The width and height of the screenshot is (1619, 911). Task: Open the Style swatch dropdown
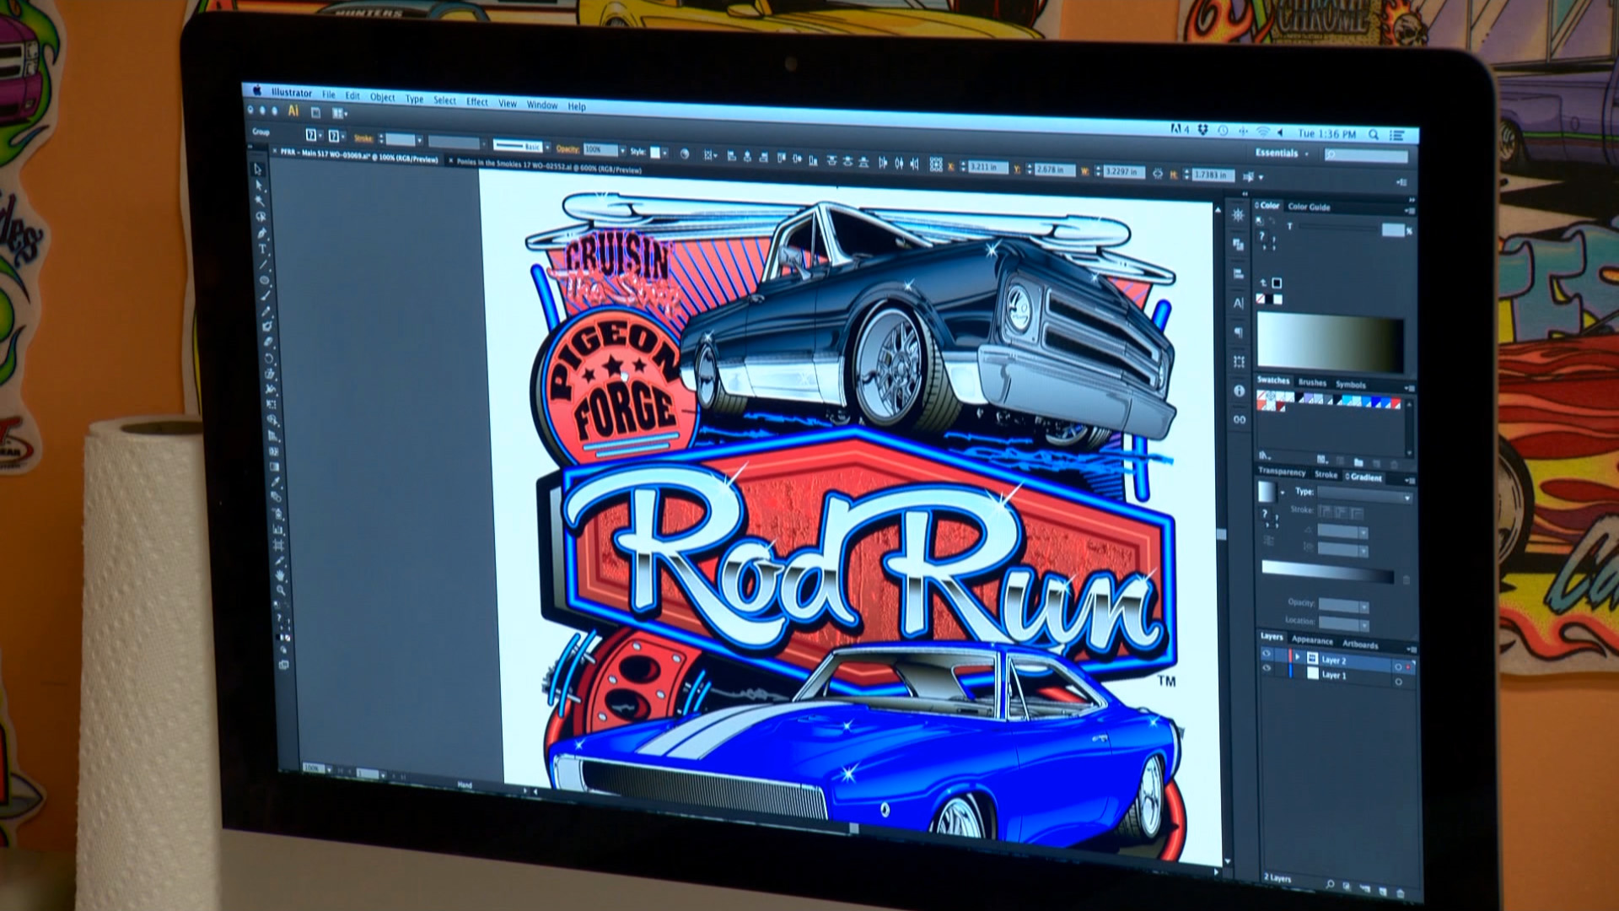665,153
